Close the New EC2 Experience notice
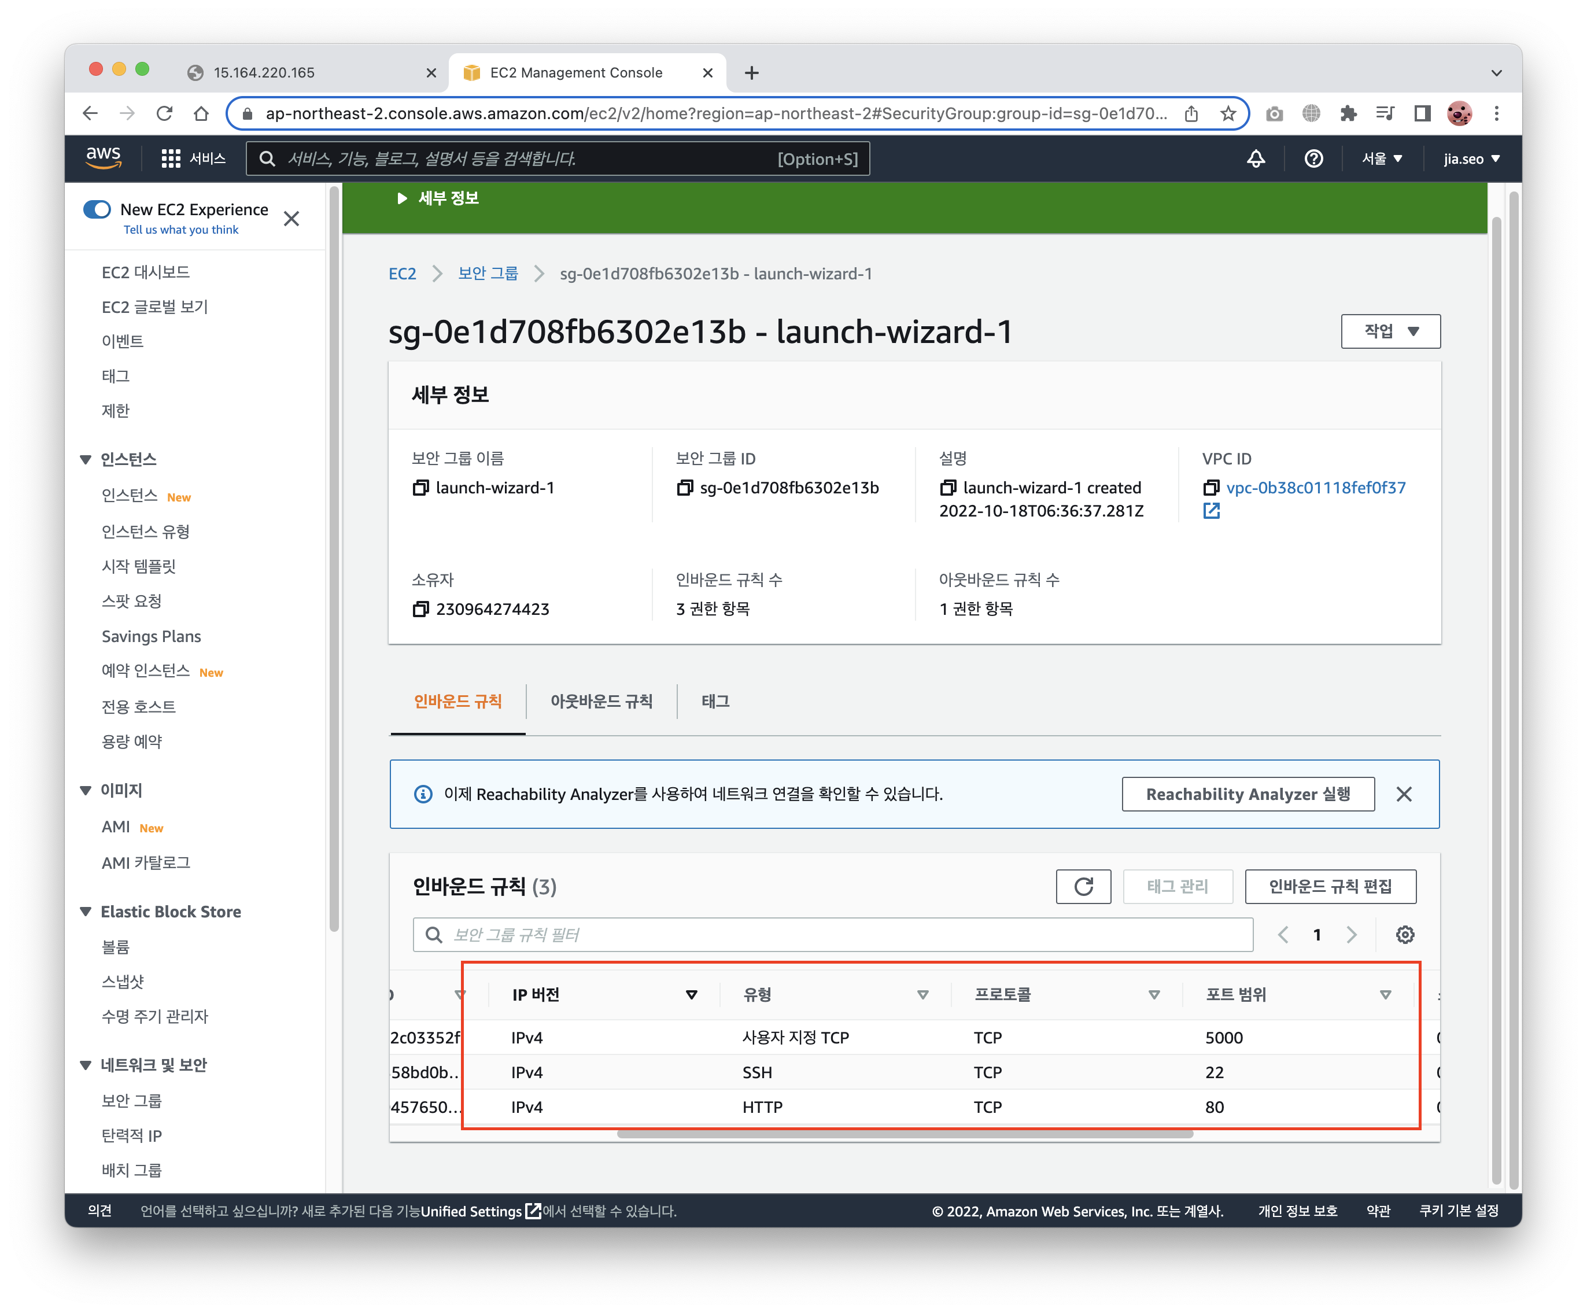The height and width of the screenshot is (1313, 1587). pyautogui.click(x=291, y=219)
